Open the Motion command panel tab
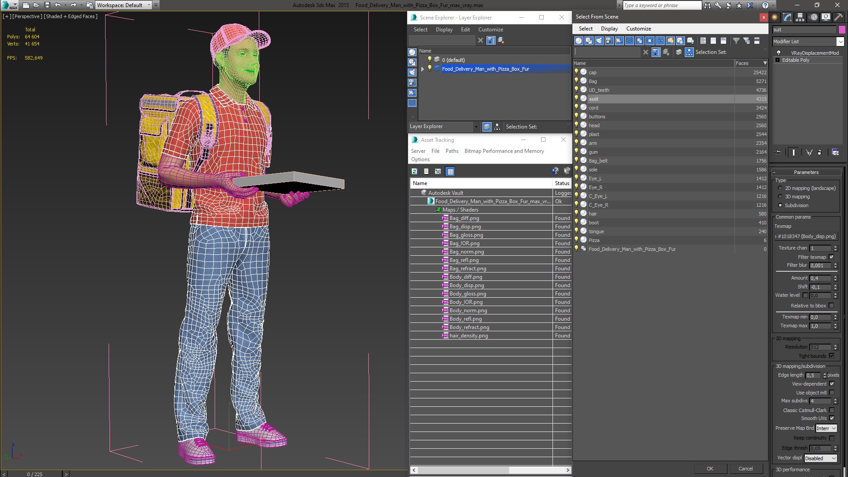Screen dimensions: 848x477 tap(814, 17)
